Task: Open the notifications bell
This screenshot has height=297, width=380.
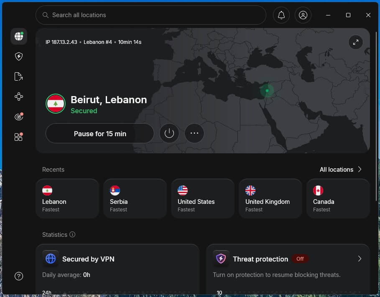Action: point(281,15)
